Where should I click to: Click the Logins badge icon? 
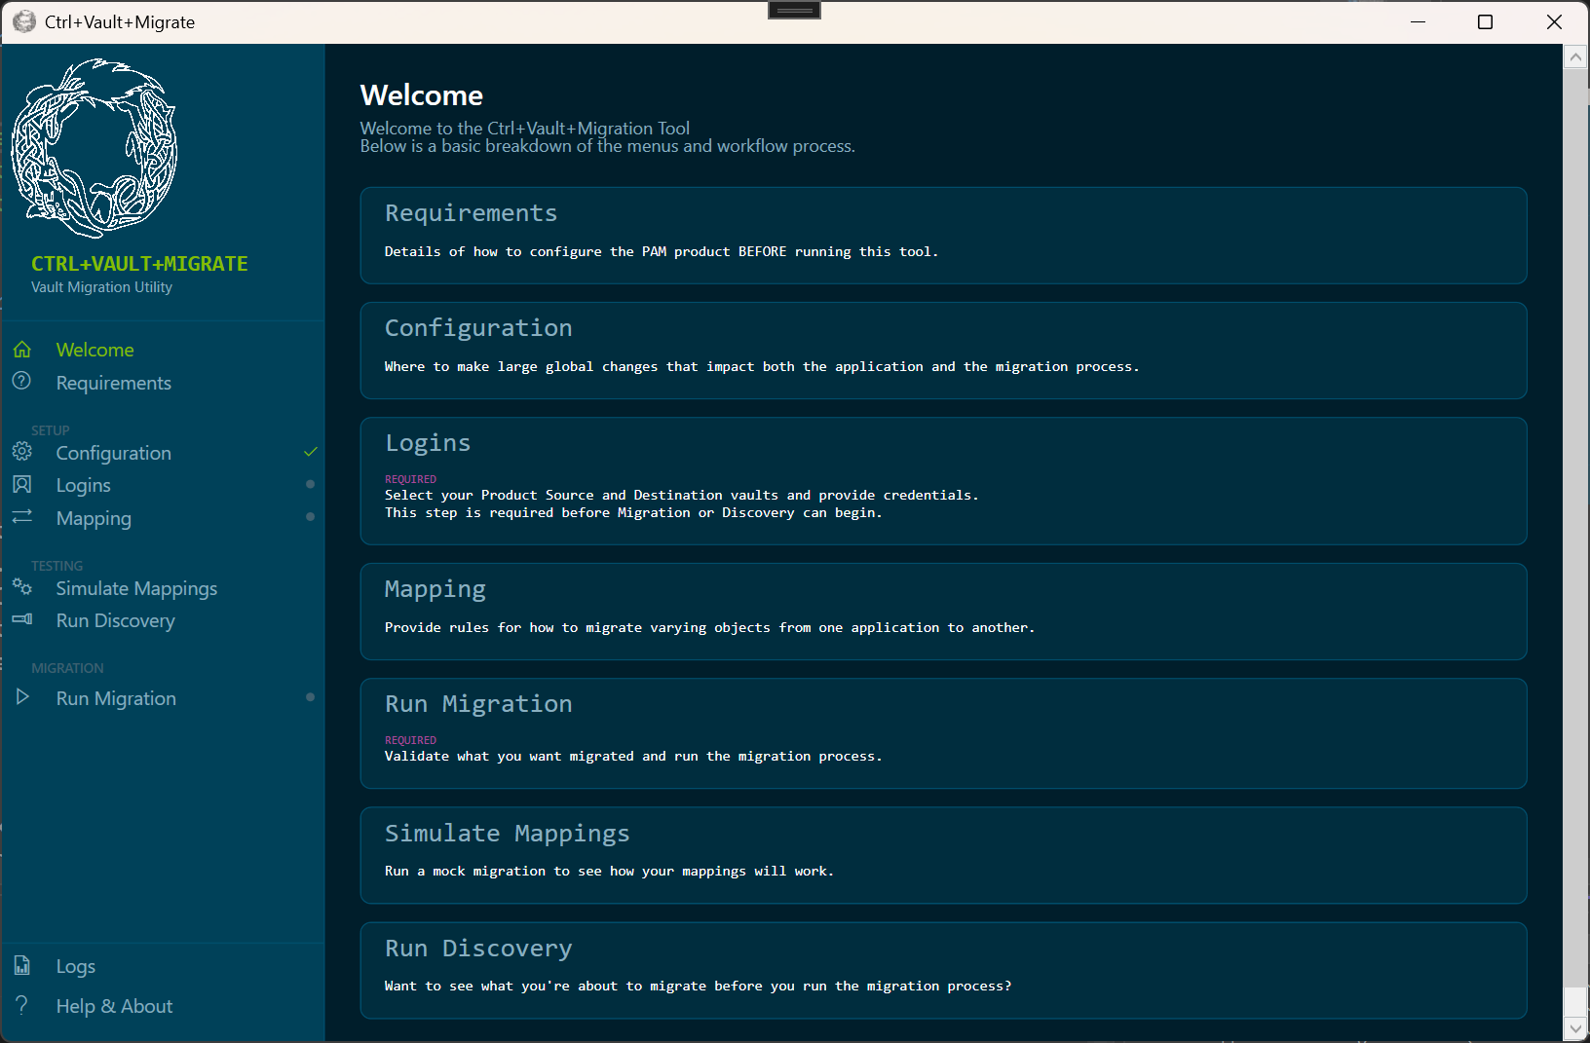point(22,484)
